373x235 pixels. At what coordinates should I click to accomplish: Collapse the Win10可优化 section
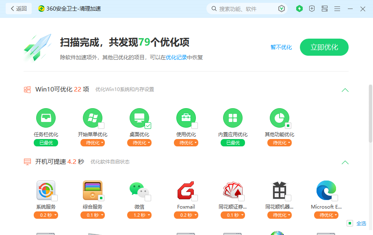[x=345, y=90]
